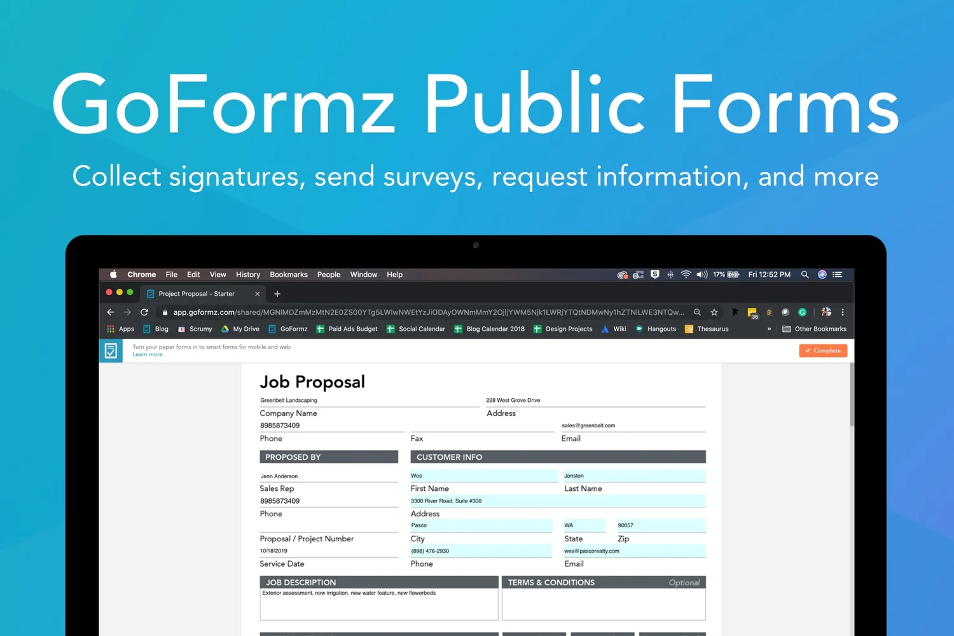This screenshot has height=636, width=954.
Task: Click the address bar URL
Action: pyautogui.click(x=429, y=312)
